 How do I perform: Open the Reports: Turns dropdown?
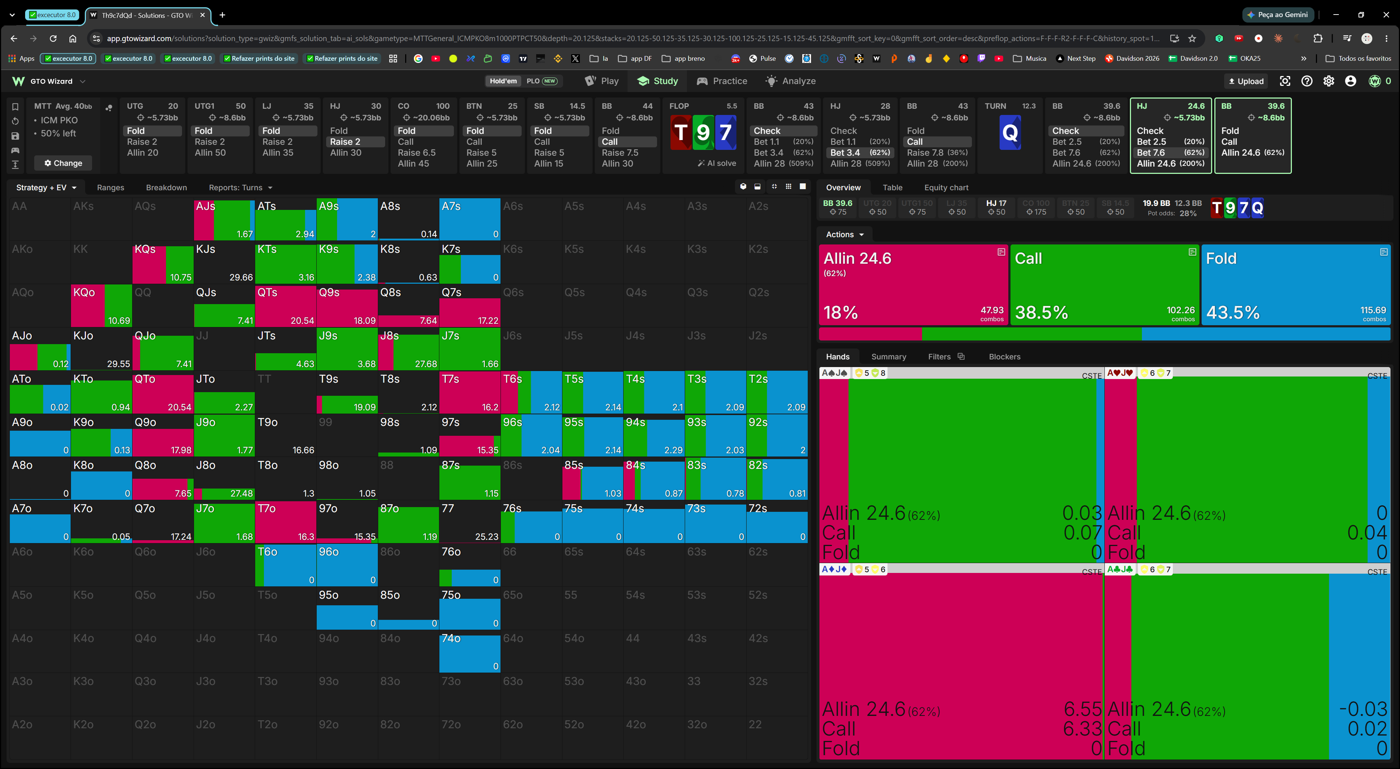coord(240,187)
